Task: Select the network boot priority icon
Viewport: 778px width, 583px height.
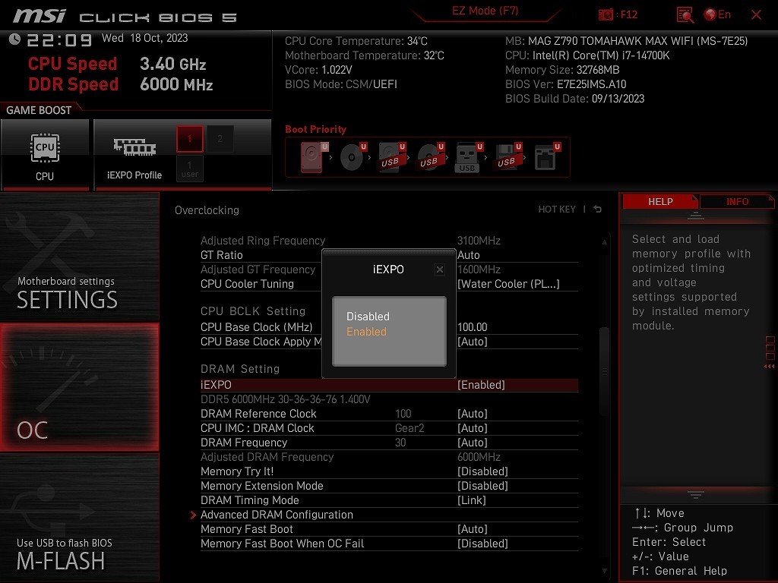Action: [546, 157]
